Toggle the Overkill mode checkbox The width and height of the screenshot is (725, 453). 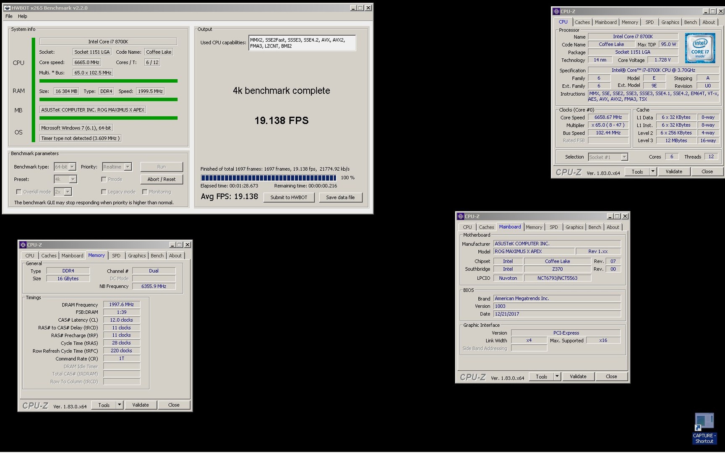click(x=19, y=192)
